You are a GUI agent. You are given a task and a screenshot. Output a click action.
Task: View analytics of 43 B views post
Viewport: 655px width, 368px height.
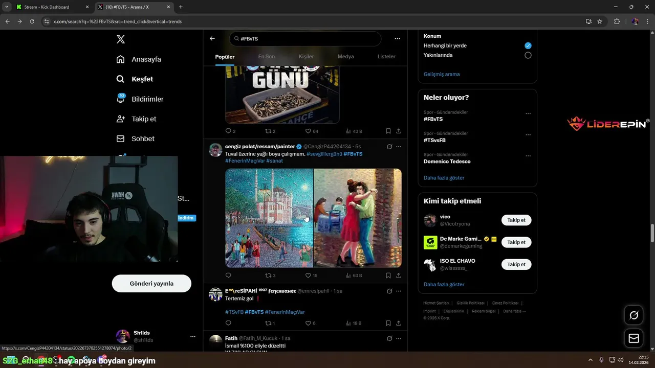[x=354, y=131]
